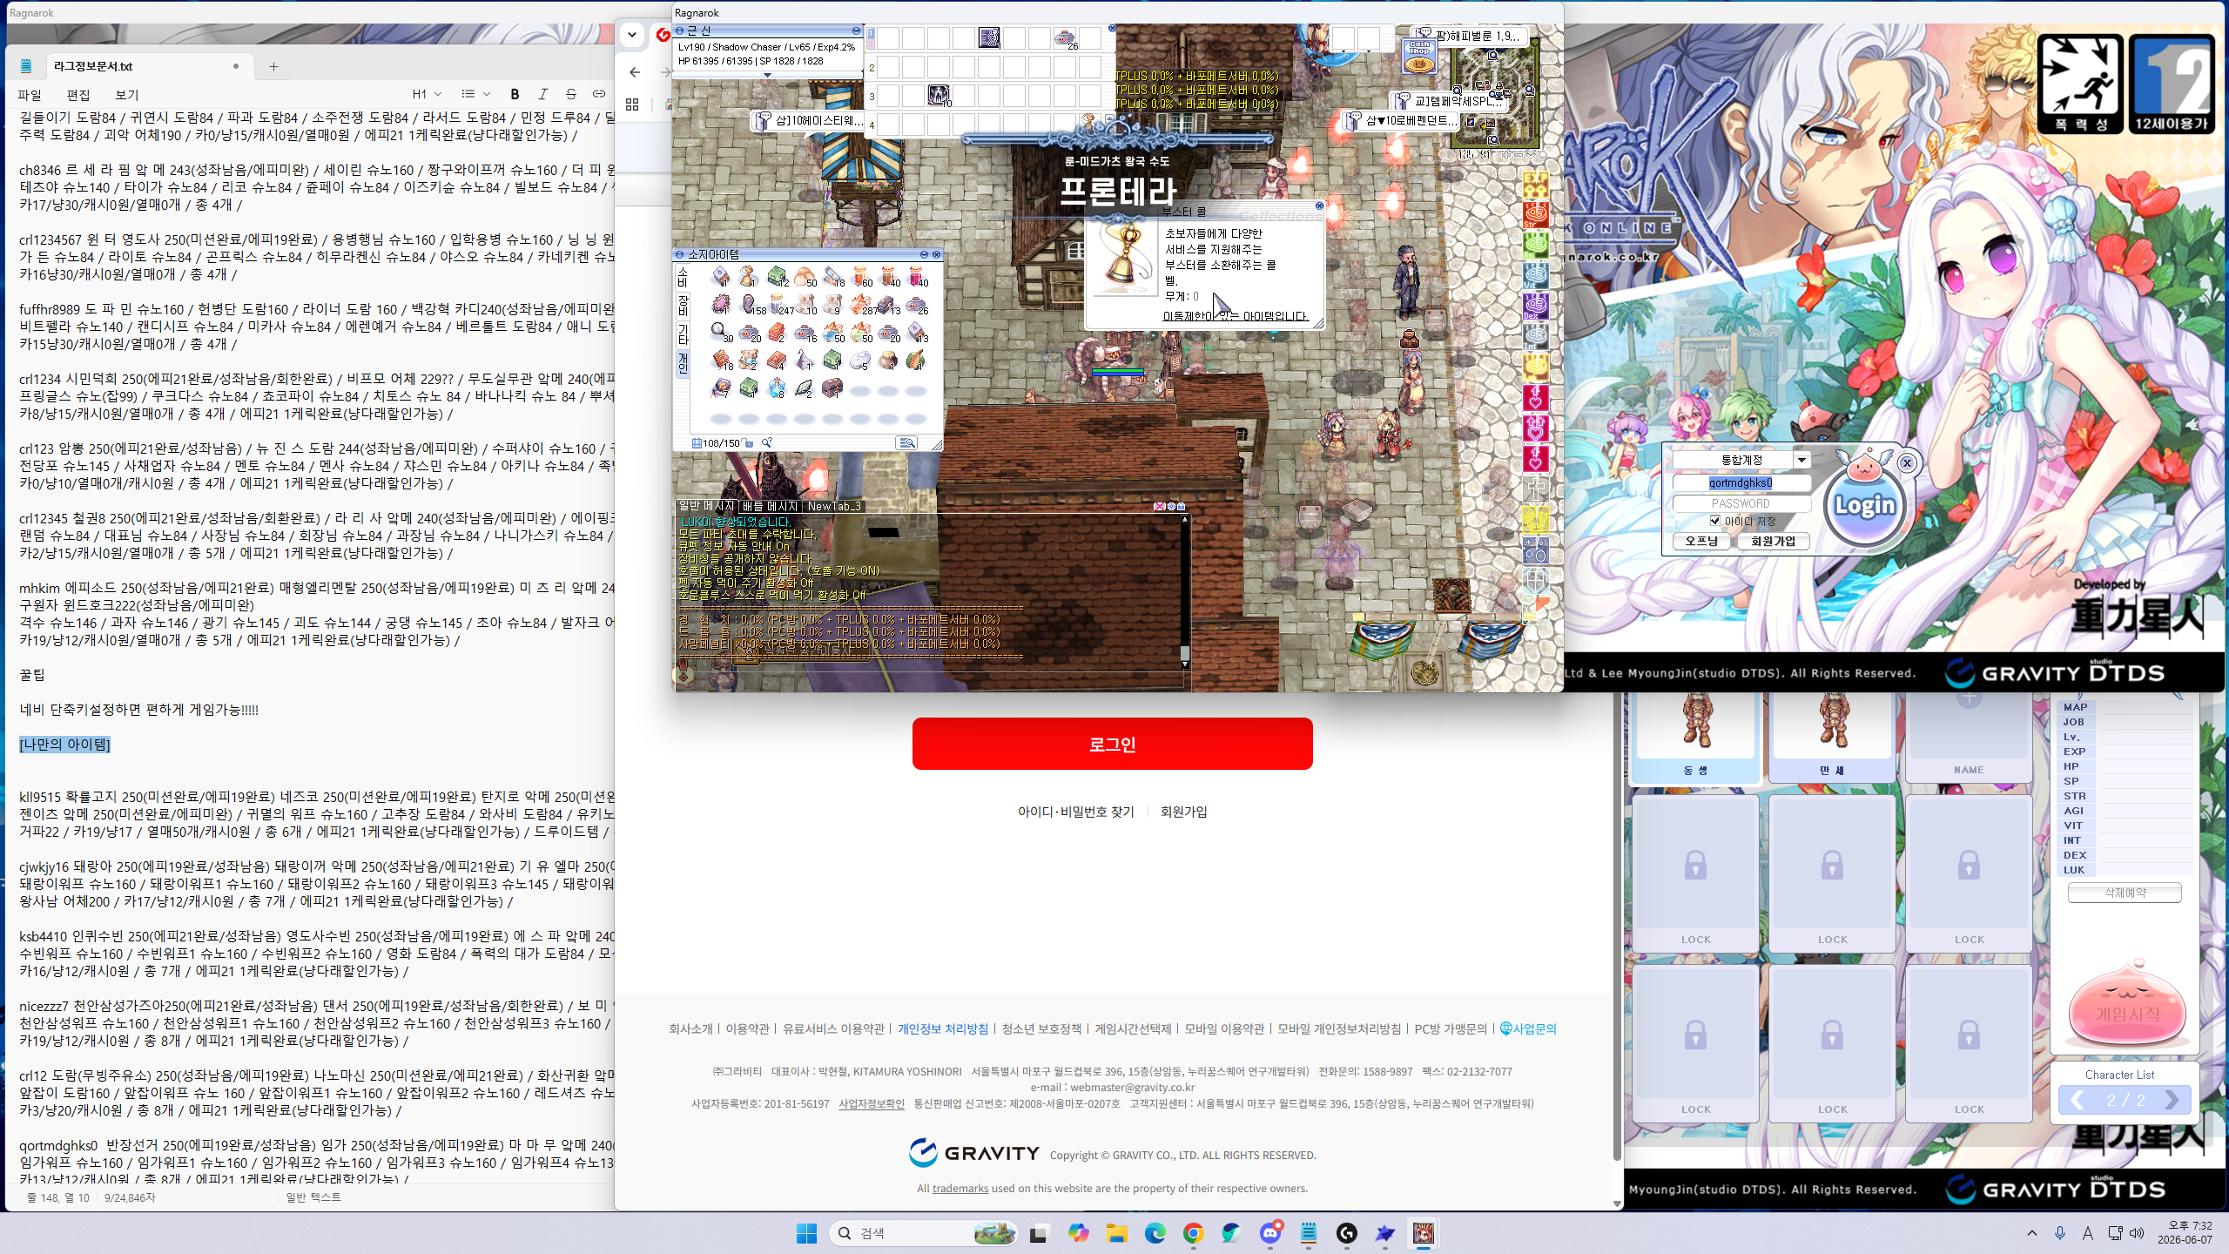Close the game login box with X
This screenshot has height=1254, width=2229.
tap(1907, 463)
